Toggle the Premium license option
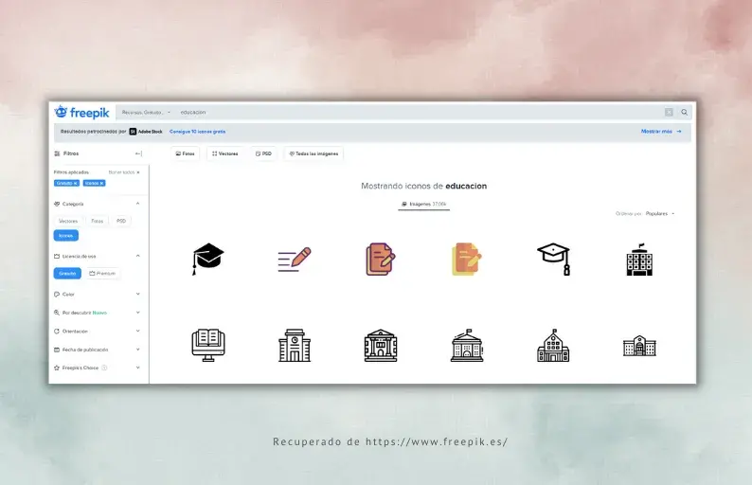 tap(102, 274)
